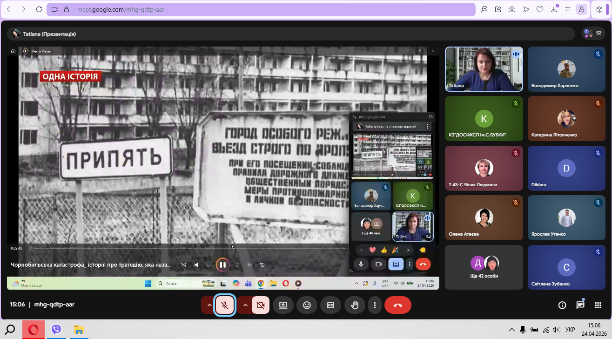This screenshot has height=339, width=612.
Task: Expand video settings arrow beside camera
Action: tap(245, 305)
